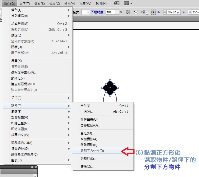Click the Y position stepper arrows

(190, 12)
